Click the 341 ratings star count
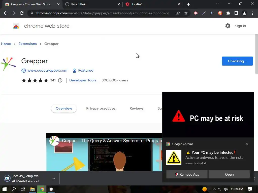This screenshot has width=258, height=193. [53, 80]
